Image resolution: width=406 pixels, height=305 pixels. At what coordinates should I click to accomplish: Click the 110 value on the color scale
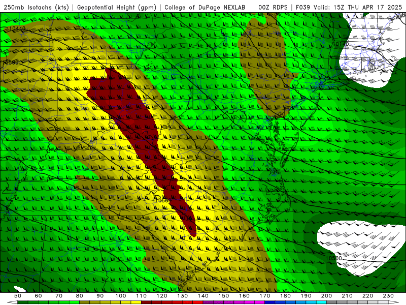(x=142, y=296)
